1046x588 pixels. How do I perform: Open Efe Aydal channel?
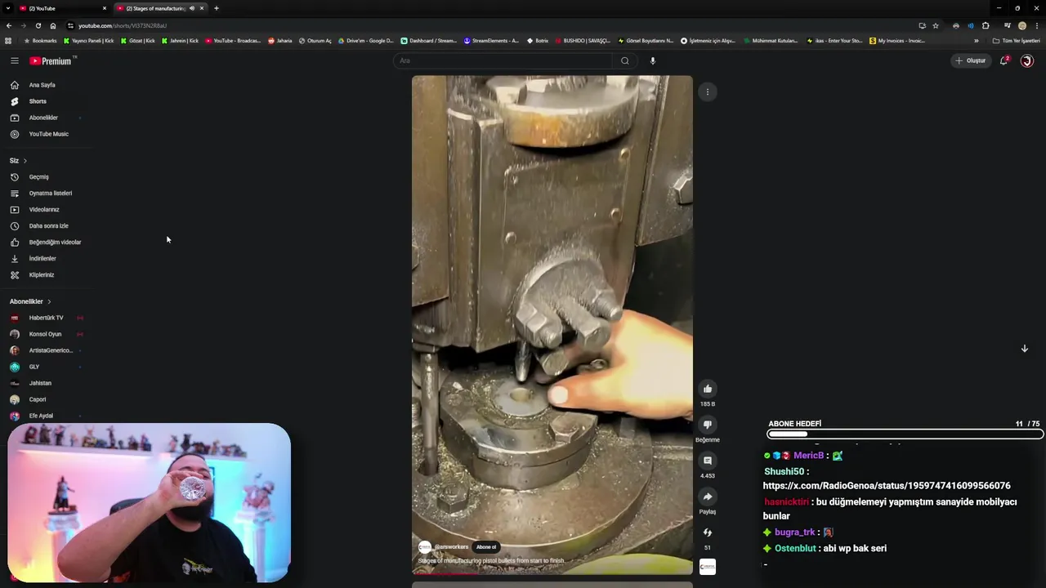41,416
